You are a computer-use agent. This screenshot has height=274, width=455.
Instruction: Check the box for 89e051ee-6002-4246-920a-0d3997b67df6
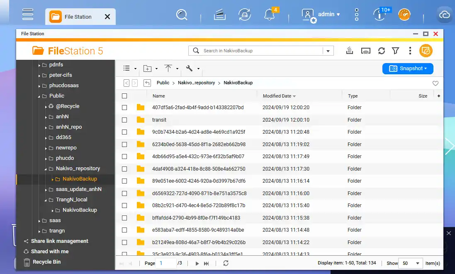click(x=124, y=181)
